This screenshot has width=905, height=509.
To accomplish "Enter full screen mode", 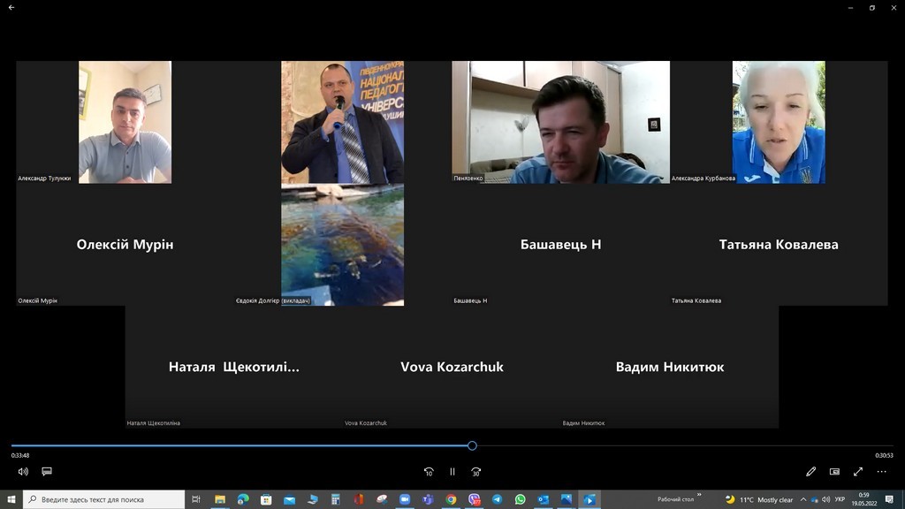I will (858, 472).
